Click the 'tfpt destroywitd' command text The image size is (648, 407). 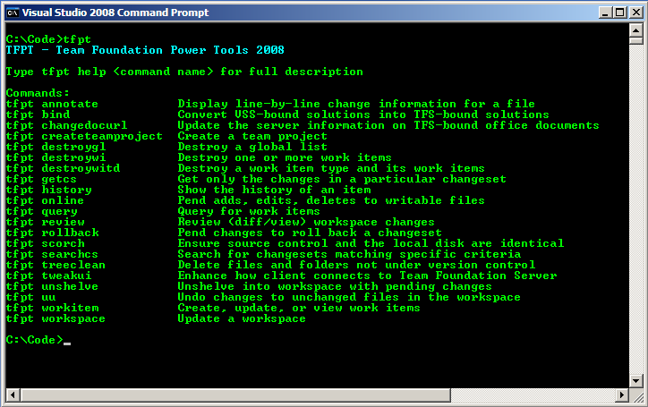pos(63,168)
